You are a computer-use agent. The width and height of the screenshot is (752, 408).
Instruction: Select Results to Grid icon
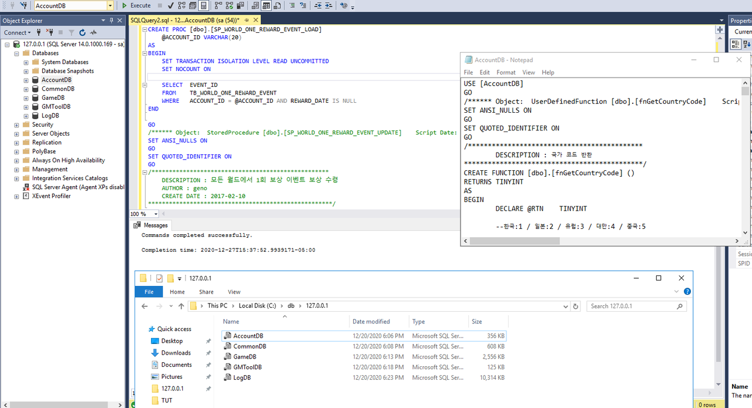click(266, 5)
